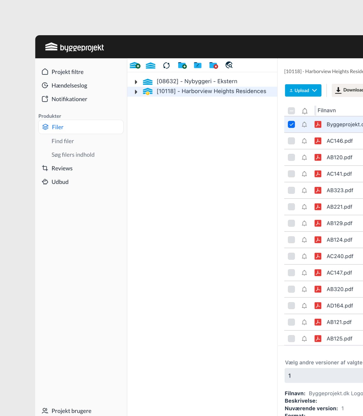The image size is (363, 416).
Task: Click the Download button
Action: point(347,90)
